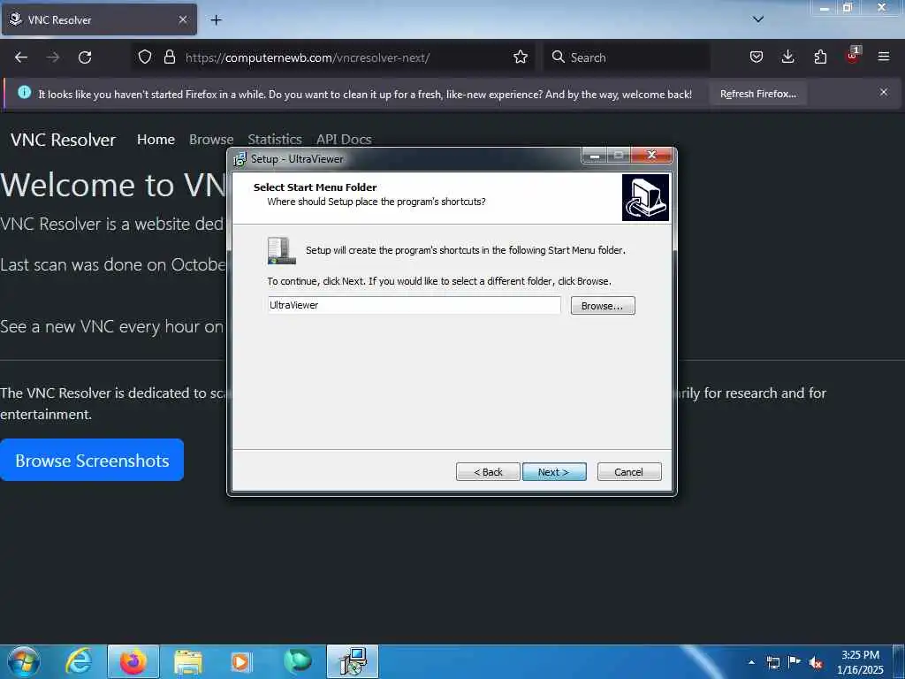The width and height of the screenshot is (905, 679).
Task: Click the green round taskbar app icon
Action: pos(297,661)
